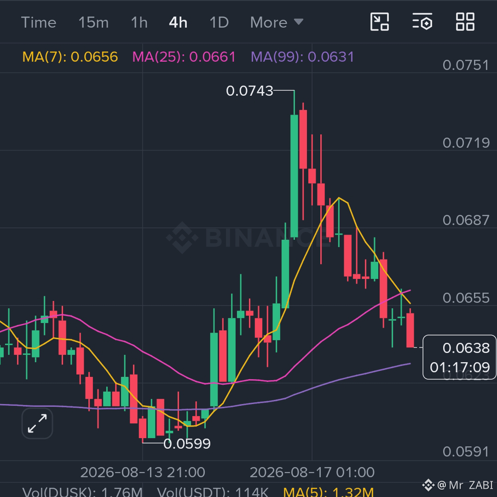Screen dimensions: 497x497
Task: Click the 0.0591 price axis label
Action: coord(466,452)
